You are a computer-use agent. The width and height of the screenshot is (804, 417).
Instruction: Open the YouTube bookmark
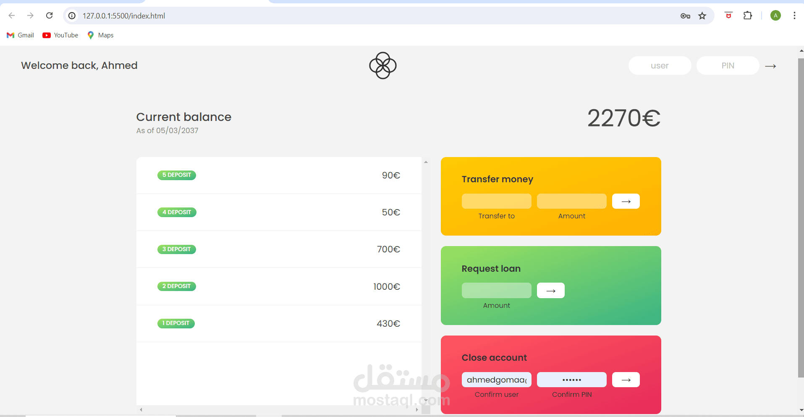[60, 35]
